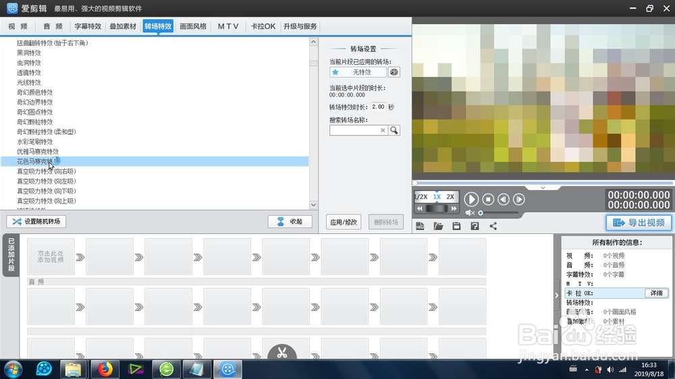
Task: Select 黑洞特效 transition
Action: pyautogui.click(x=29, y=53)
